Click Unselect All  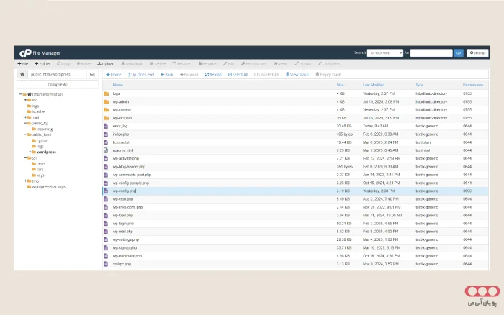click(266, 75)
